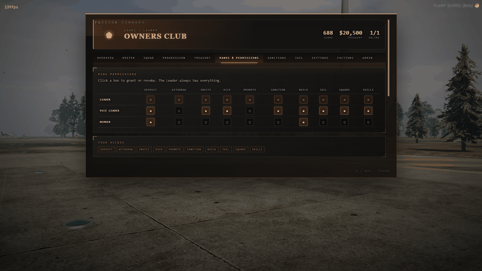Viewport: 482px width, 271px height.
Task: Click the WITHDRAW badge under Your Access
Action: pyautogui.click(x=126, y=149)
